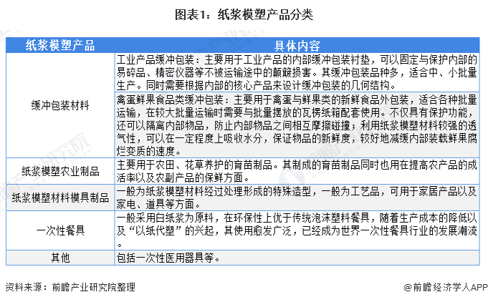Select the description starting 一般采用白纸浆为原料
488x302 pixels.
(x=297, y=230)
